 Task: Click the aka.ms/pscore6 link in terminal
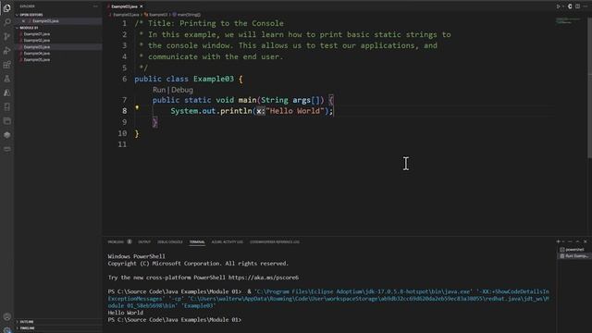[x=264, y=277]
